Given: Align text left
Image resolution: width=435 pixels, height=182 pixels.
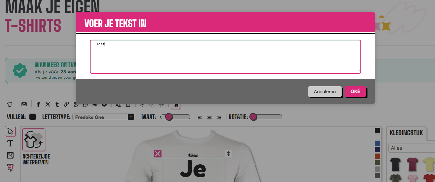Looking at the screenshot, I should point(200,117).
